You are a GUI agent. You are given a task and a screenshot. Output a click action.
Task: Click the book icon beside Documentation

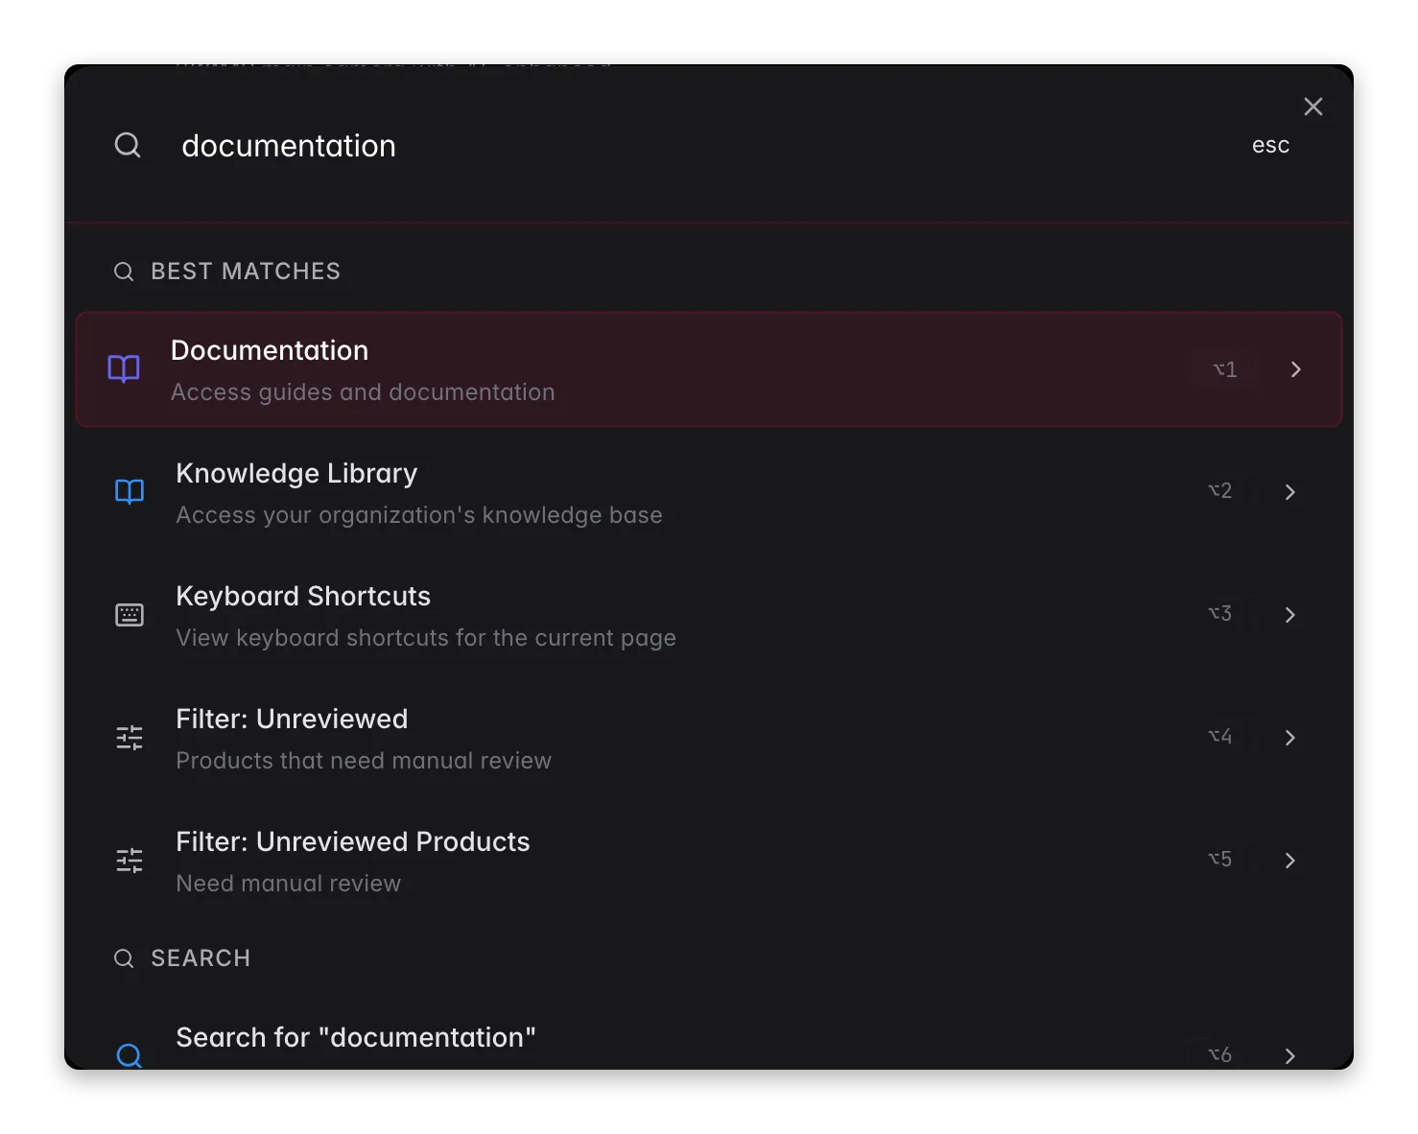(x=124, y=369)
